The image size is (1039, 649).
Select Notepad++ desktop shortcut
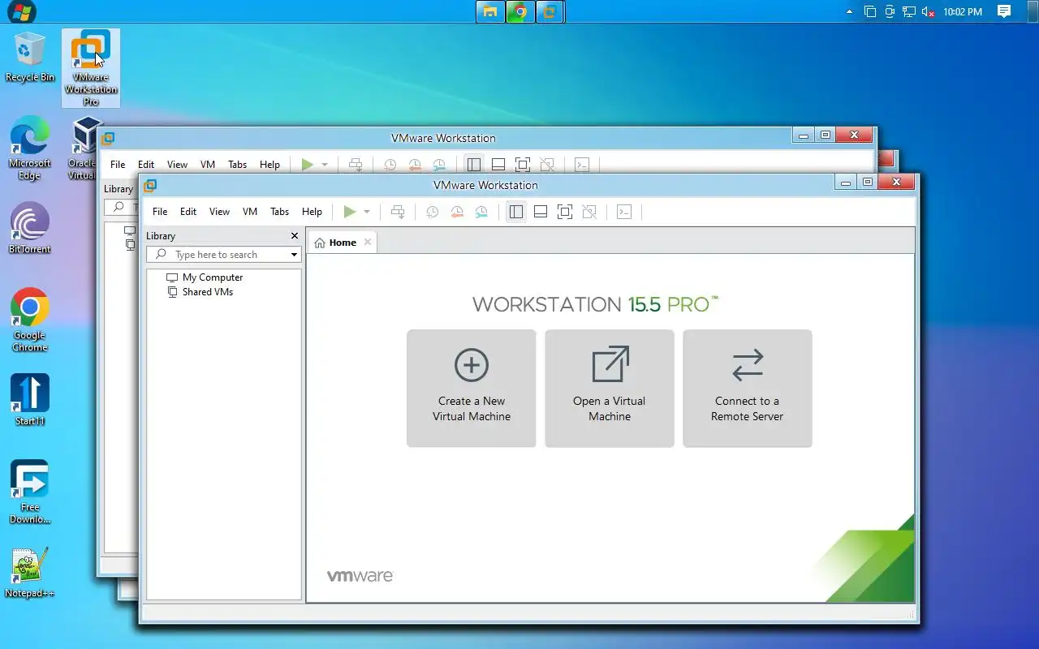click(x=30, y=573)
